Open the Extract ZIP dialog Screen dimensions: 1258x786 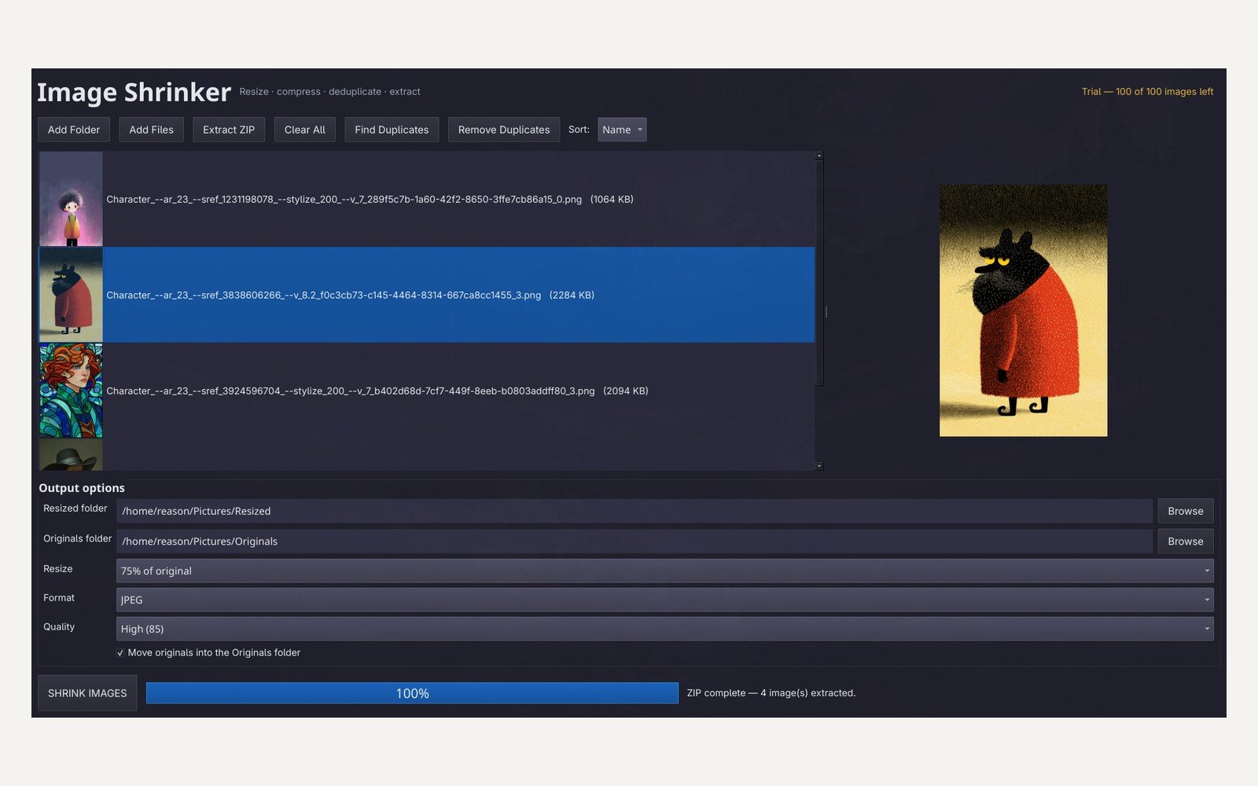[229, 130]
